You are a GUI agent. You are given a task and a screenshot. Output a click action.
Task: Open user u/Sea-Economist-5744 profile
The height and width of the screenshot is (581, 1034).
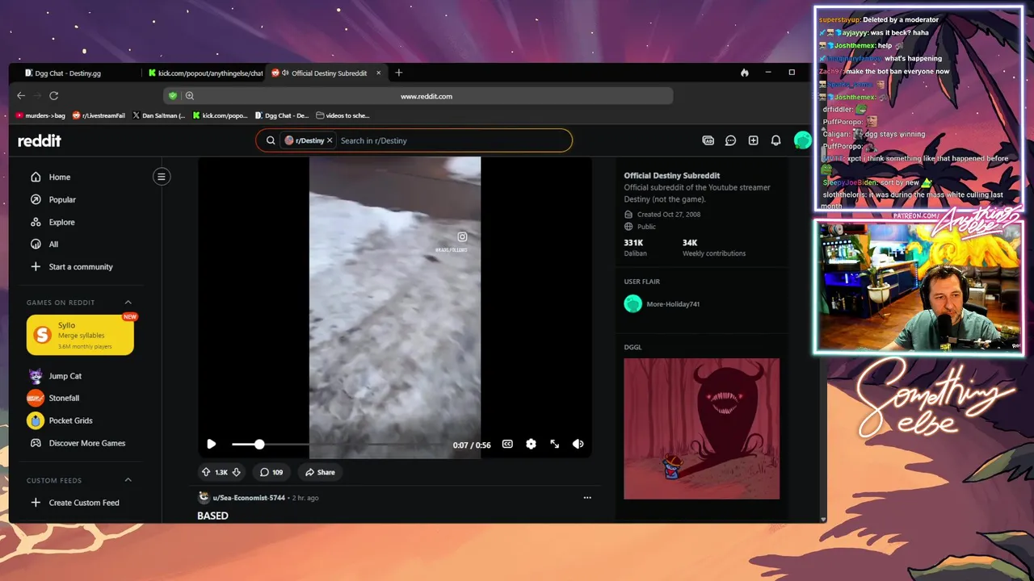pos(249,498)
